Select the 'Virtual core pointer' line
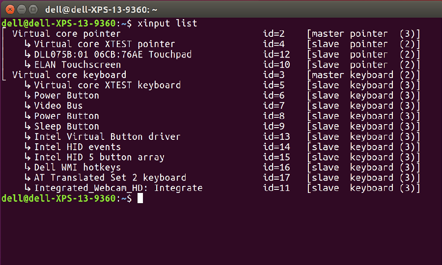 tap(66, 34)
